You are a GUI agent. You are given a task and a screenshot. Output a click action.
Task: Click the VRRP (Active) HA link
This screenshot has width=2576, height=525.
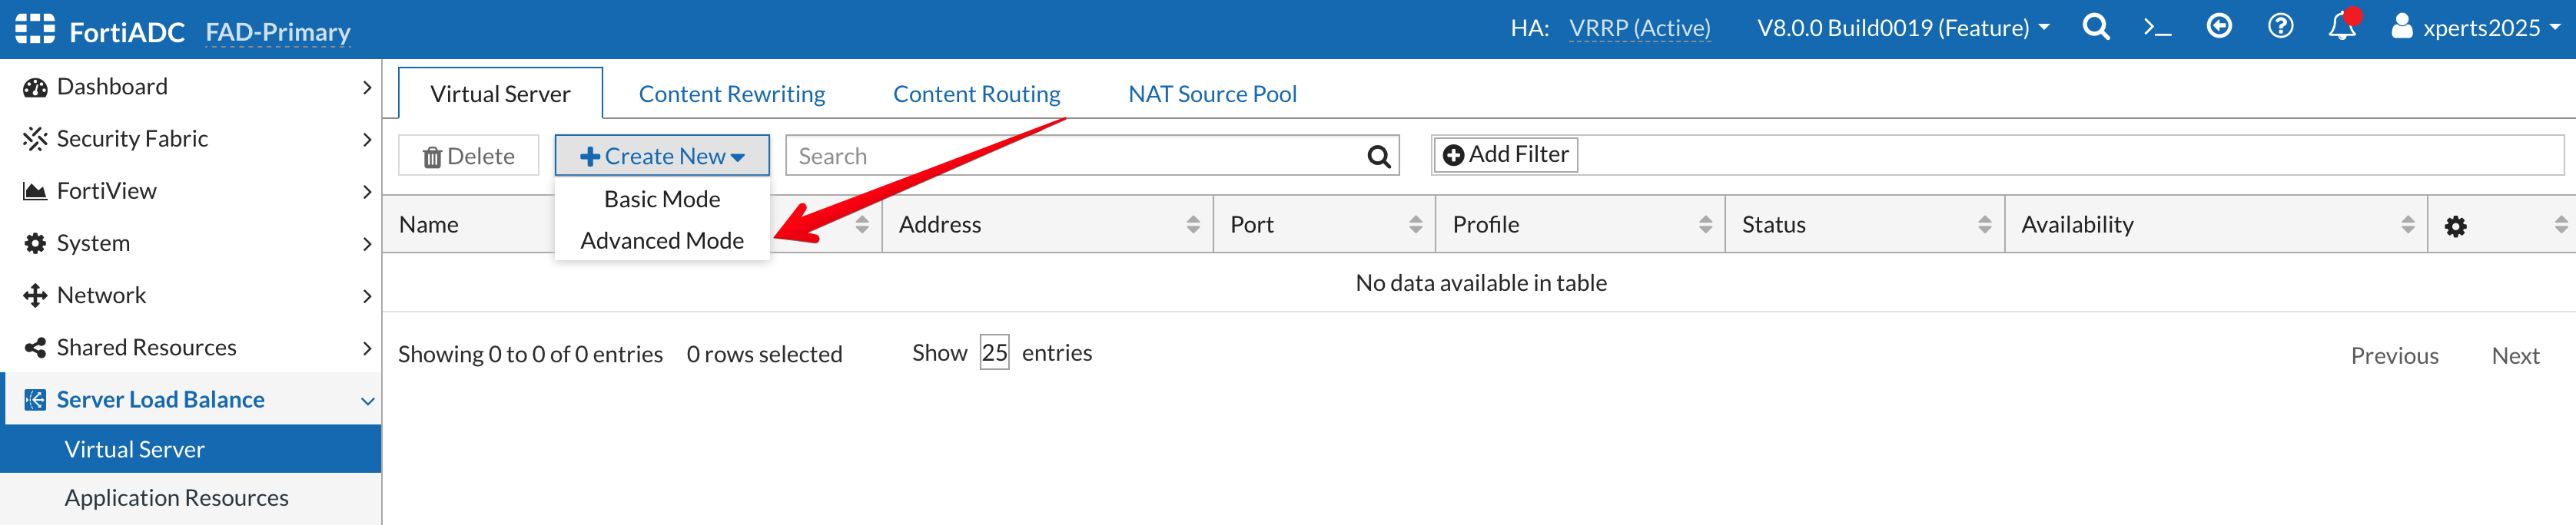tap(1639, 28)
